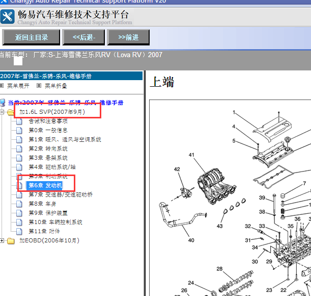Open 第10章 车辆控制系统
This screenshot has height=296, width=311.
tap(55, 222)
